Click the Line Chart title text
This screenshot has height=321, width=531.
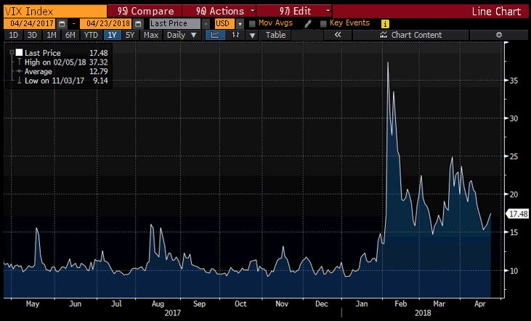[496, 11]
